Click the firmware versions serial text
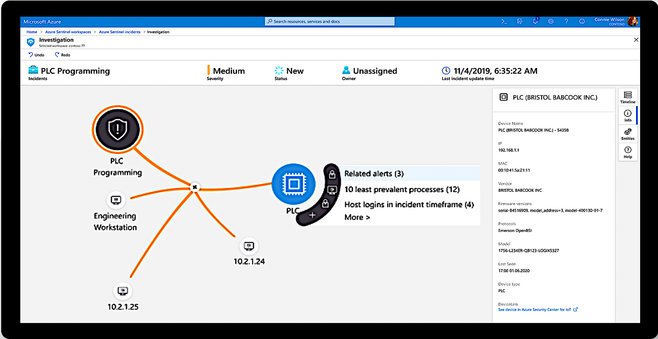658x339 pixels. click(x=550, y=211)
